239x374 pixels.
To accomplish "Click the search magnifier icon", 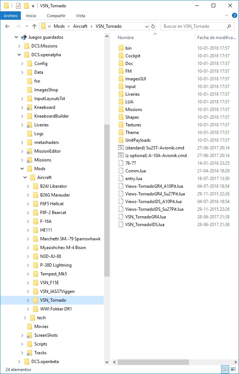I will pyautogui.click(x=229, y=26).
